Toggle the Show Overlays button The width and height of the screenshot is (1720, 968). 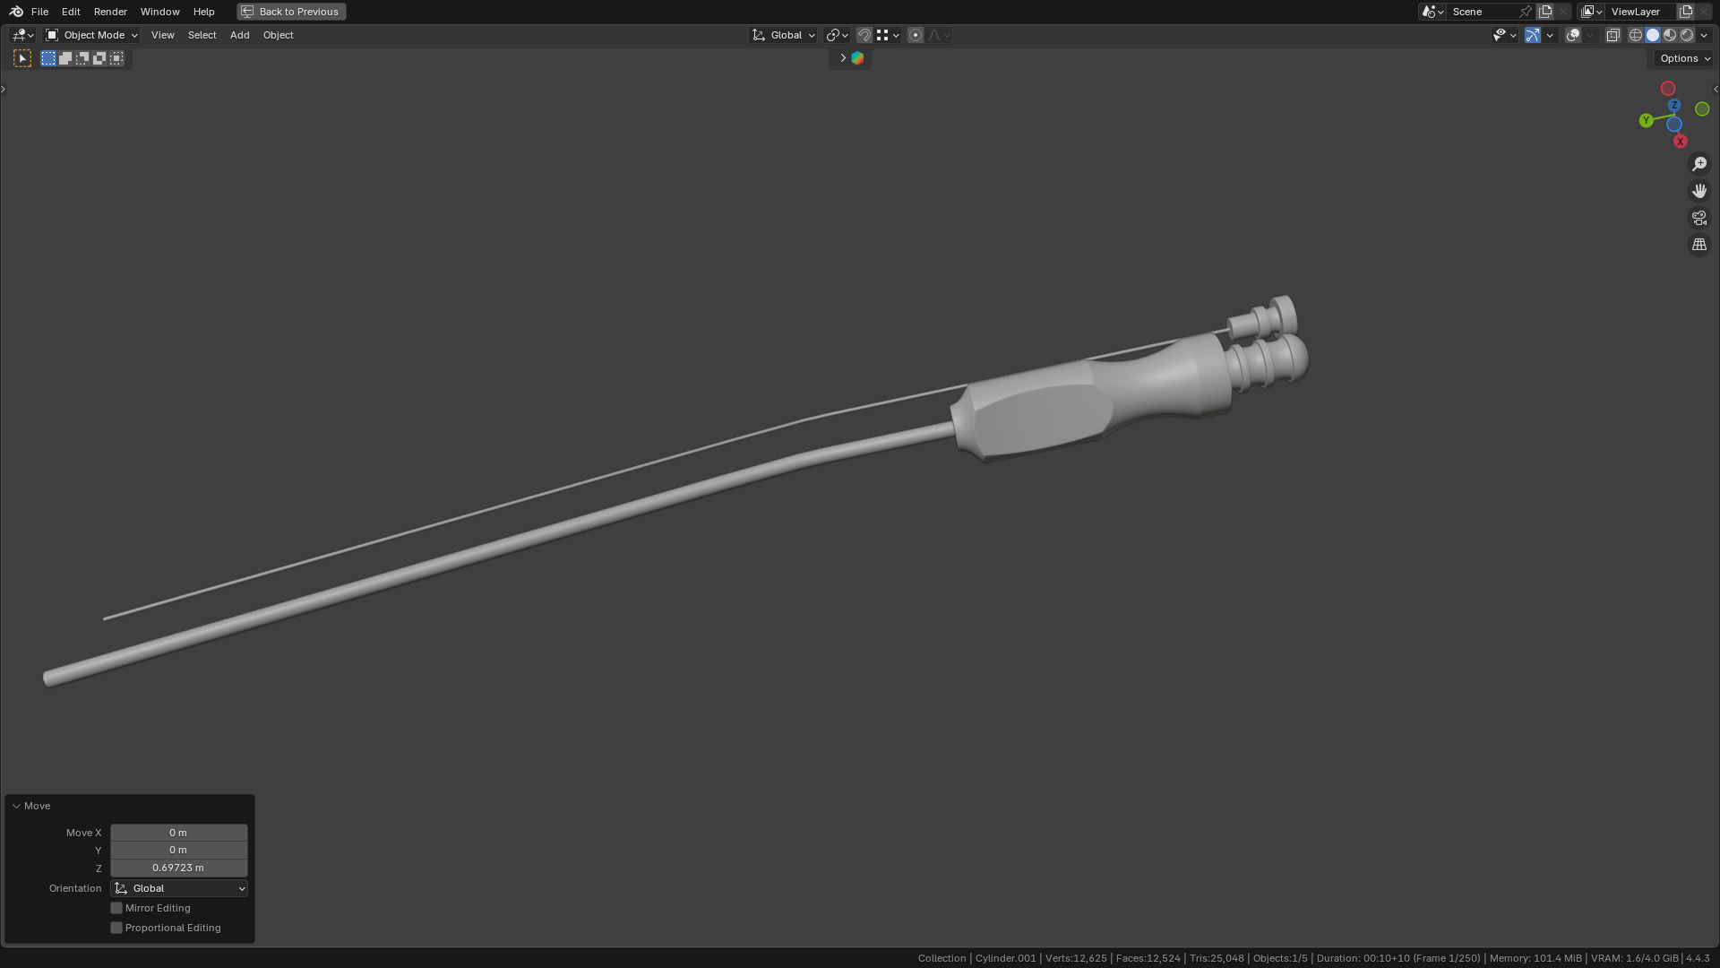point(1573,35)
